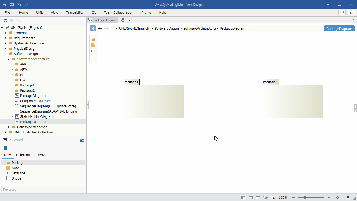Zoom out with the minus button
This screenshot has height=201, width=357.
293,198
